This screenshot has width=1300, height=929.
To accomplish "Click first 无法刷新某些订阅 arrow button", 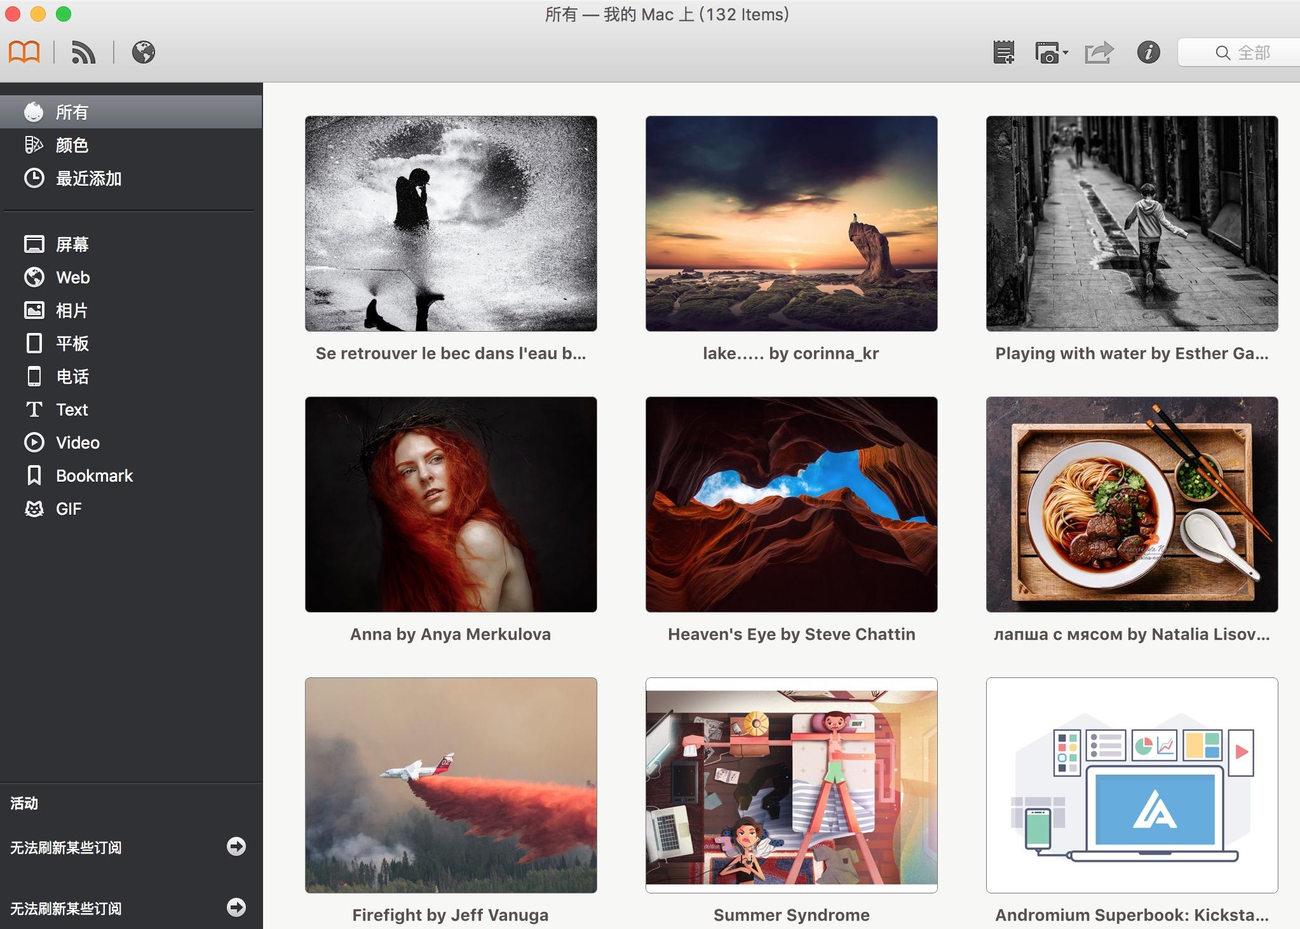I will 236,846.
